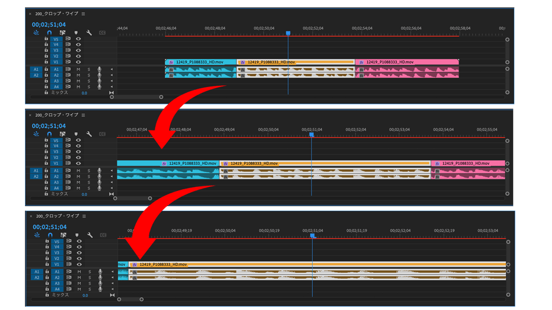Click voice-over mic on A1 in top timeline

(99, 69)
